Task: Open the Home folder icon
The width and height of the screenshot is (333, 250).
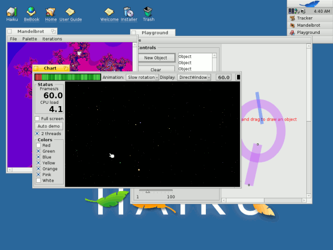Action: (51, 12)
